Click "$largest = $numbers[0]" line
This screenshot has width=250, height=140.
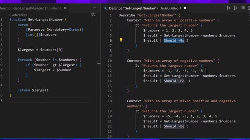[x=40, y=50]
